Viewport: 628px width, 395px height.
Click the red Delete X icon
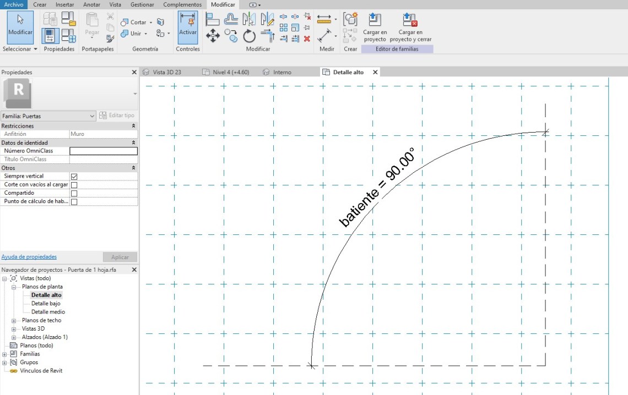click(307, 39)
